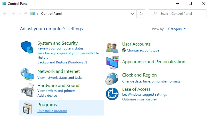Click the Change account type link
Screen dimensions: 209x132
[143, 50]
